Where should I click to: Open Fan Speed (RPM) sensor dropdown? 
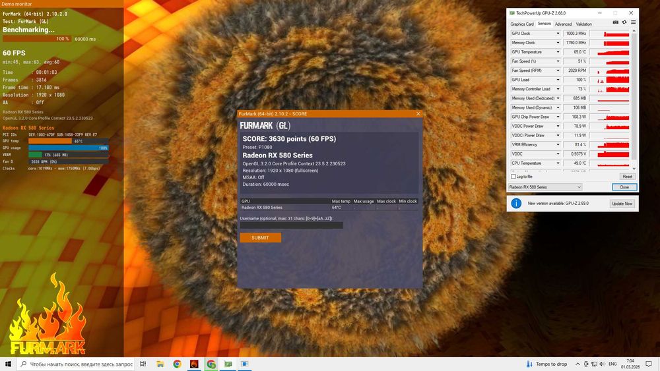558,71
